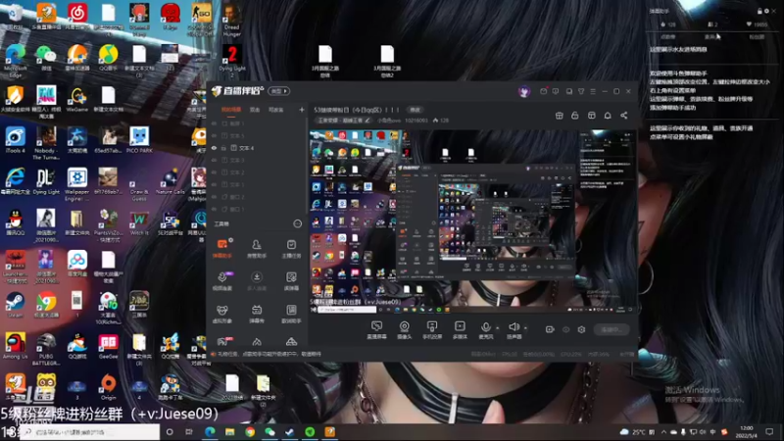
Task: Open the virtual avatar tool icon
Action: tap(222, 314)
